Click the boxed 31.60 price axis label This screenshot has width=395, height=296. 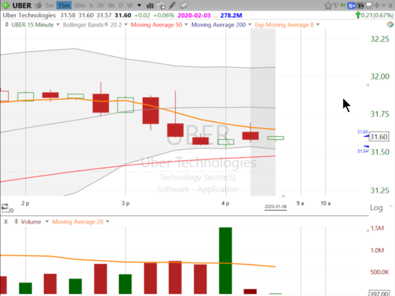379,137
